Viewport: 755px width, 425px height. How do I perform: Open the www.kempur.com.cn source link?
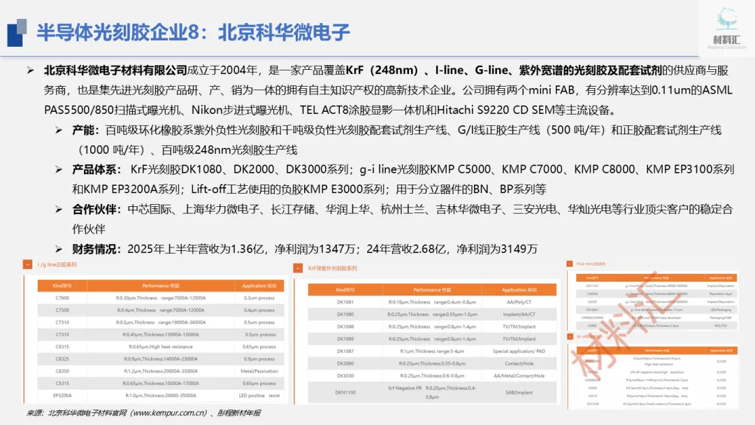coord(168,413)
